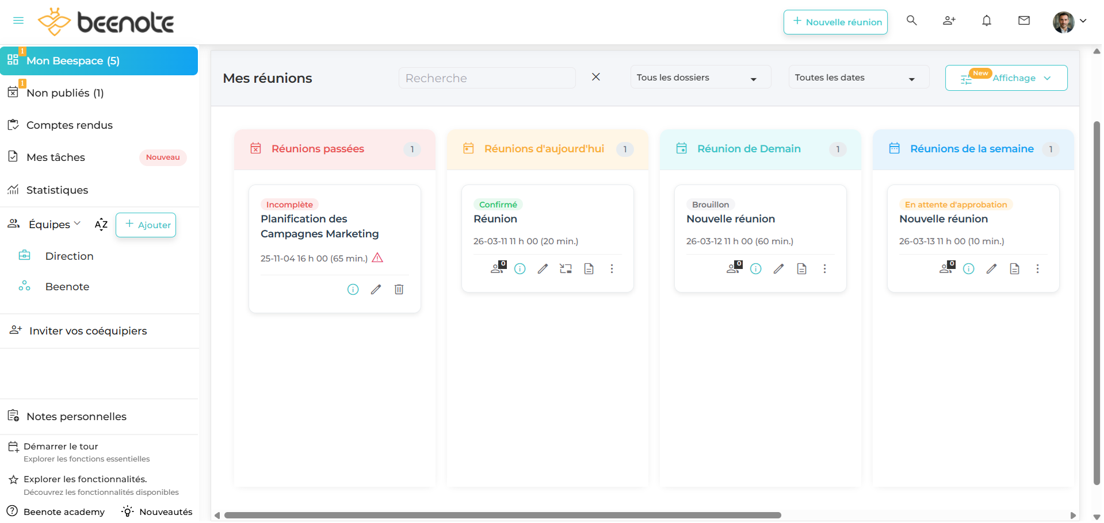Image resolution: width=1104 pixels, height=523 pixels.
Task: Open document icon on the Brouillon meeting
Action: point(801,269)
